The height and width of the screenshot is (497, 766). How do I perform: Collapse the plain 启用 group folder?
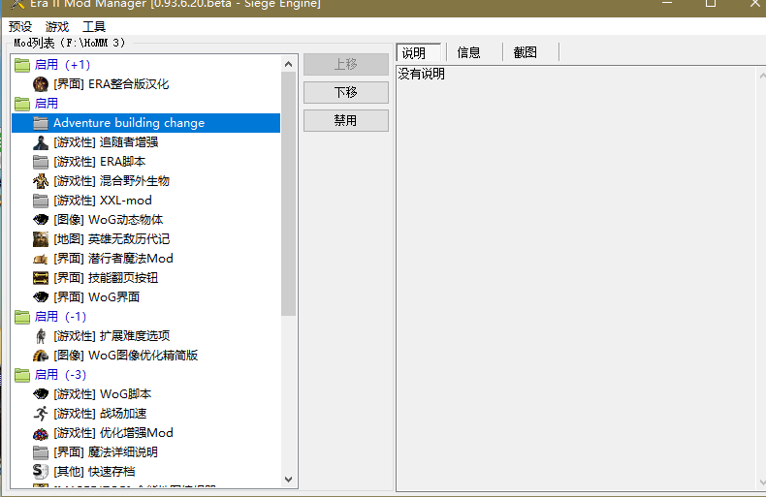(x=22, y=104)
